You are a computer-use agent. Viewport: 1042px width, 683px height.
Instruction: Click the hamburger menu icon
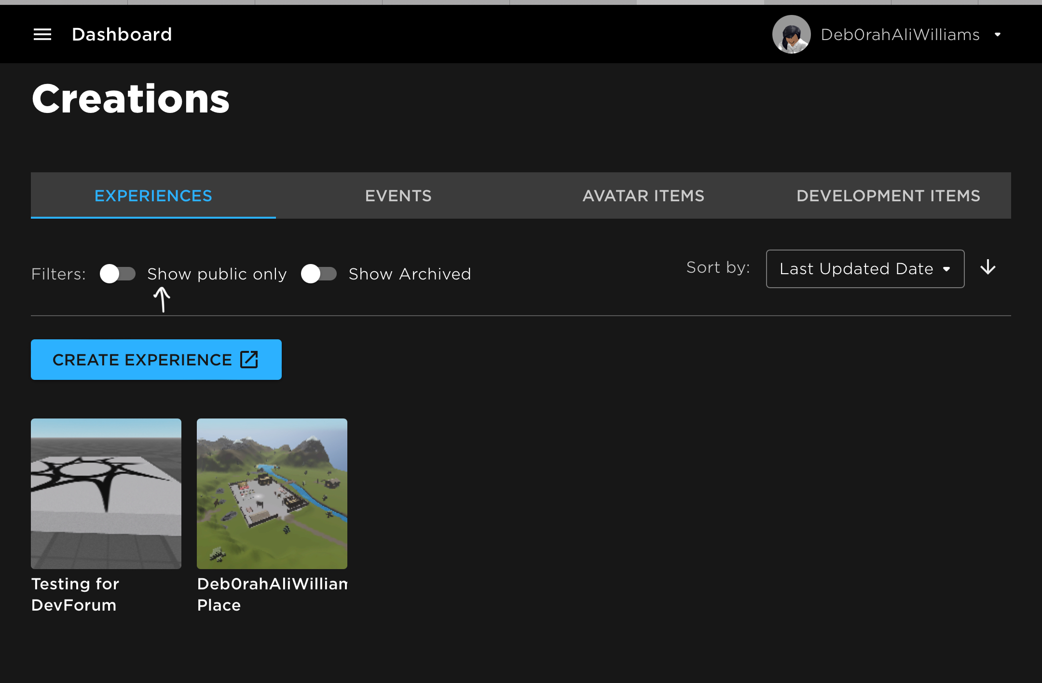(x=41, y=34)
